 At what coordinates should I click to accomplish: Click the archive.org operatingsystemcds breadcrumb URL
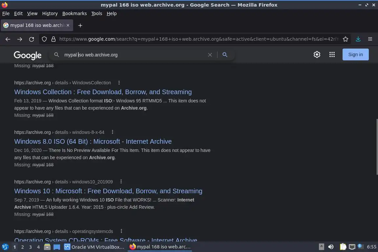pos(64,231)
